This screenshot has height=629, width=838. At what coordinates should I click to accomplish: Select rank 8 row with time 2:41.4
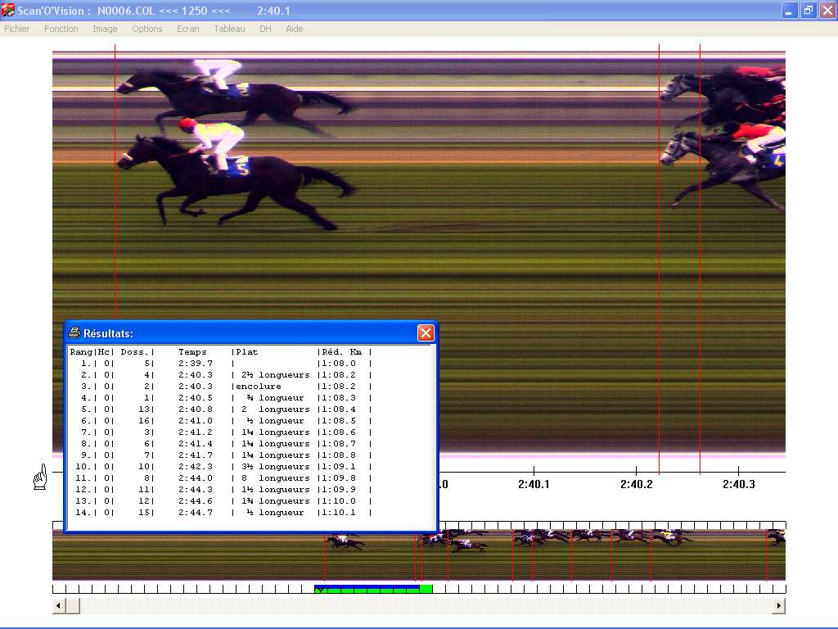[x=220, y=444]
